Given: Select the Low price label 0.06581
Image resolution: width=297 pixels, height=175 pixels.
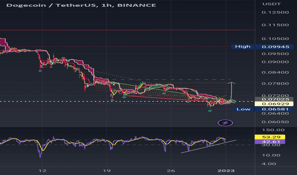Looking at the screenshot, I should [274, 109].
